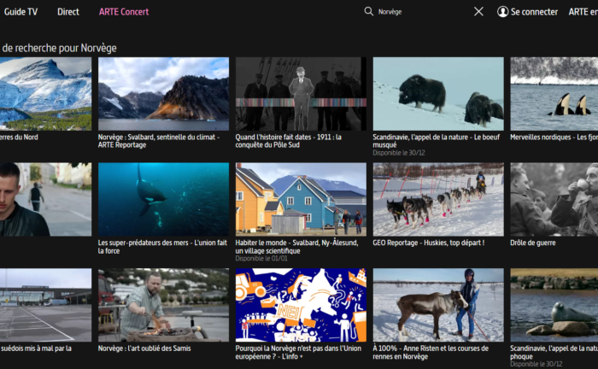The width and height of the screenshot is (598, 369).
Task: Open the Drôle de guerre video
Action: click(554, 199)
